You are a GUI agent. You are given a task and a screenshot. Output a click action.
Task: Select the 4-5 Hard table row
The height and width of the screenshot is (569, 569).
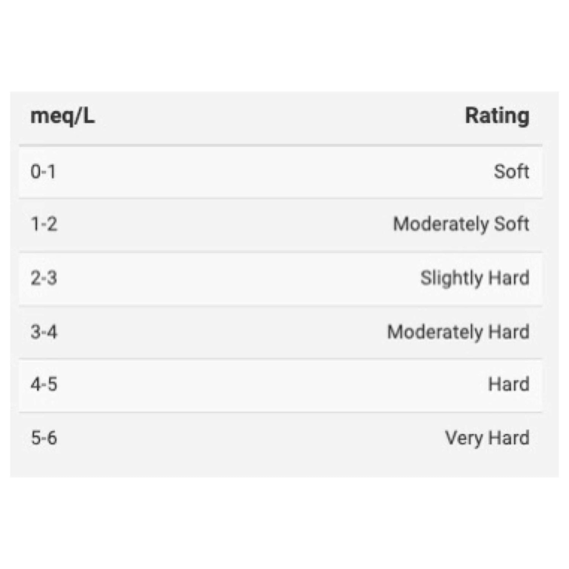281,385
